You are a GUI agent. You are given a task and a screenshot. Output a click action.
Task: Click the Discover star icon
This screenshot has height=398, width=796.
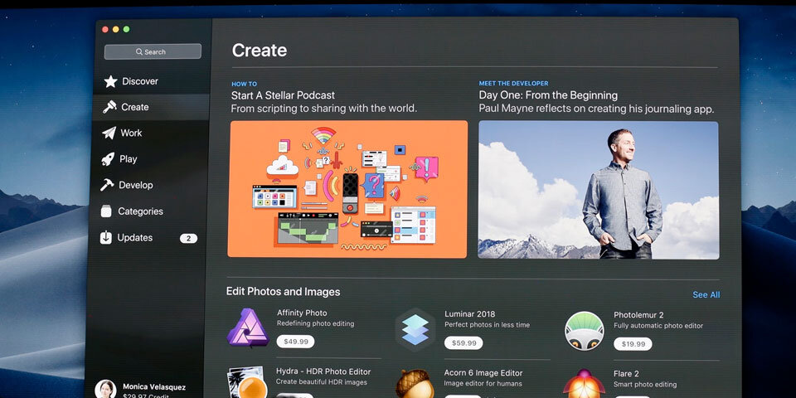point(110,81)
